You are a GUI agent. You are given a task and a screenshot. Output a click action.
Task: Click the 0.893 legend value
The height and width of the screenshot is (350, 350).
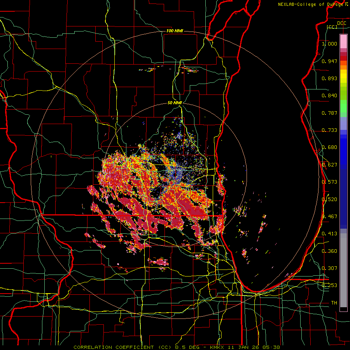[329, 78]
